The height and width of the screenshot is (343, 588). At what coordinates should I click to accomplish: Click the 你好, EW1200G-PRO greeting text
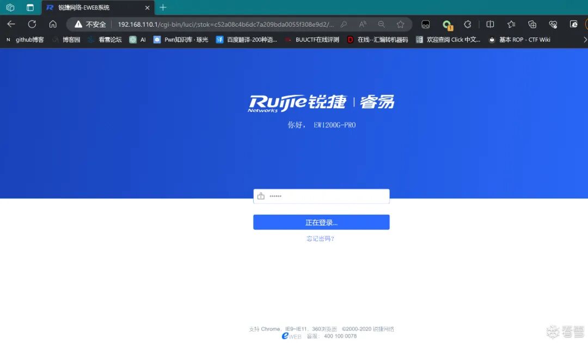point(321,125)
